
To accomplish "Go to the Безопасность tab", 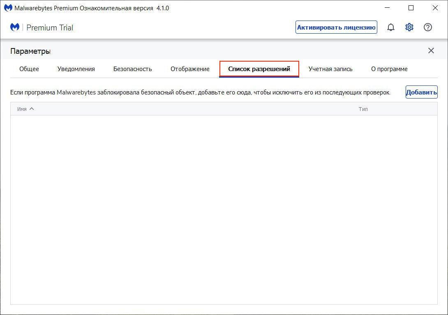I will click(x=132, y=69).
